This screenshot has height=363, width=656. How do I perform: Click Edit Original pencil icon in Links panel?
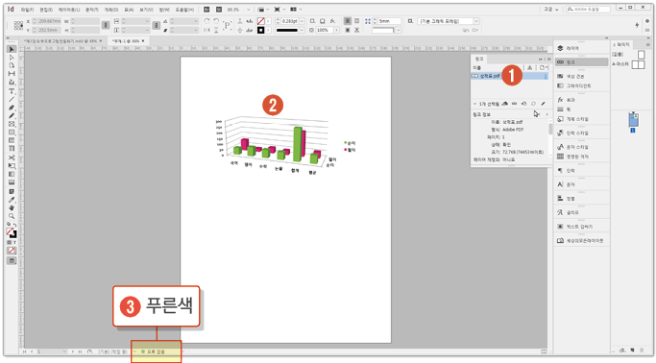coord(543,104)
